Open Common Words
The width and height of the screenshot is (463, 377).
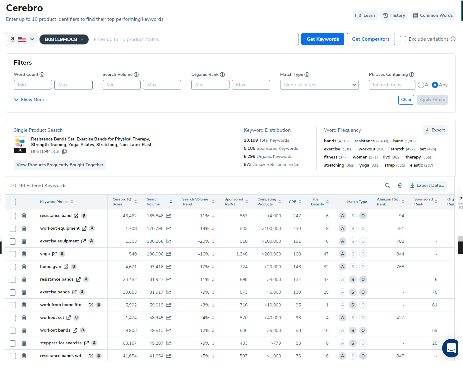[433, 16]
